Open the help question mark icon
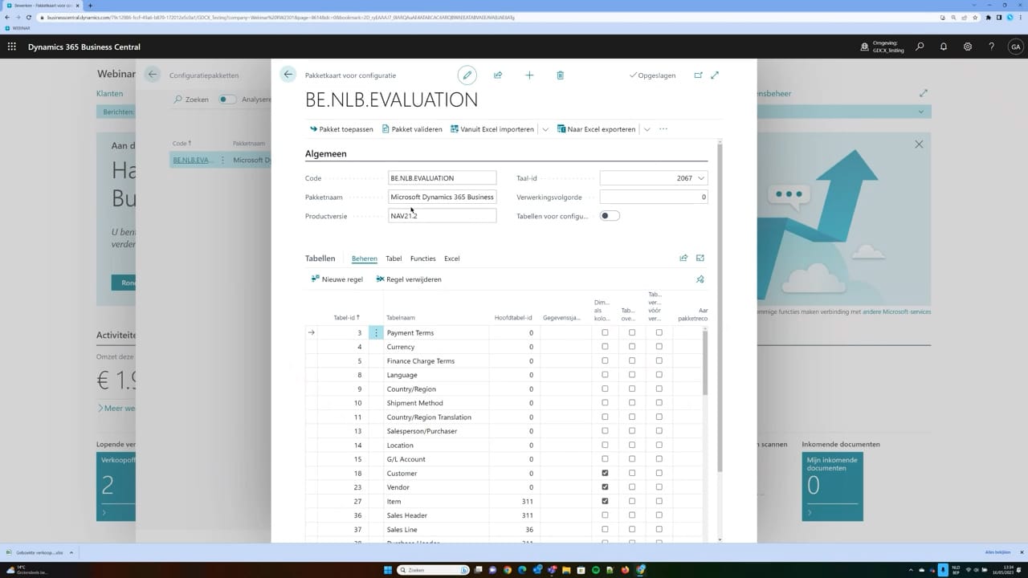 coord(992,47)
